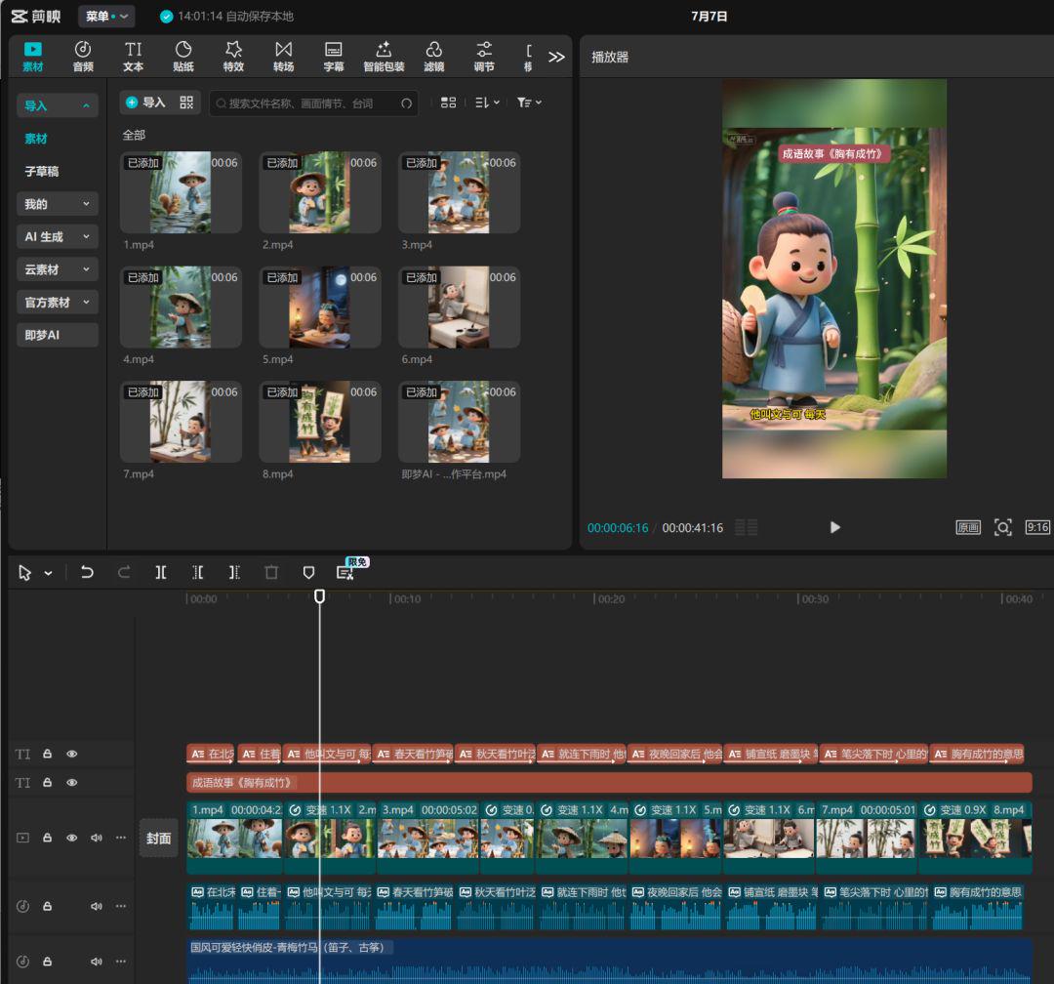Open the 特效 effects panel
Screen dimensions: 1054x984
pyautogui.click(x=233, y=56)
